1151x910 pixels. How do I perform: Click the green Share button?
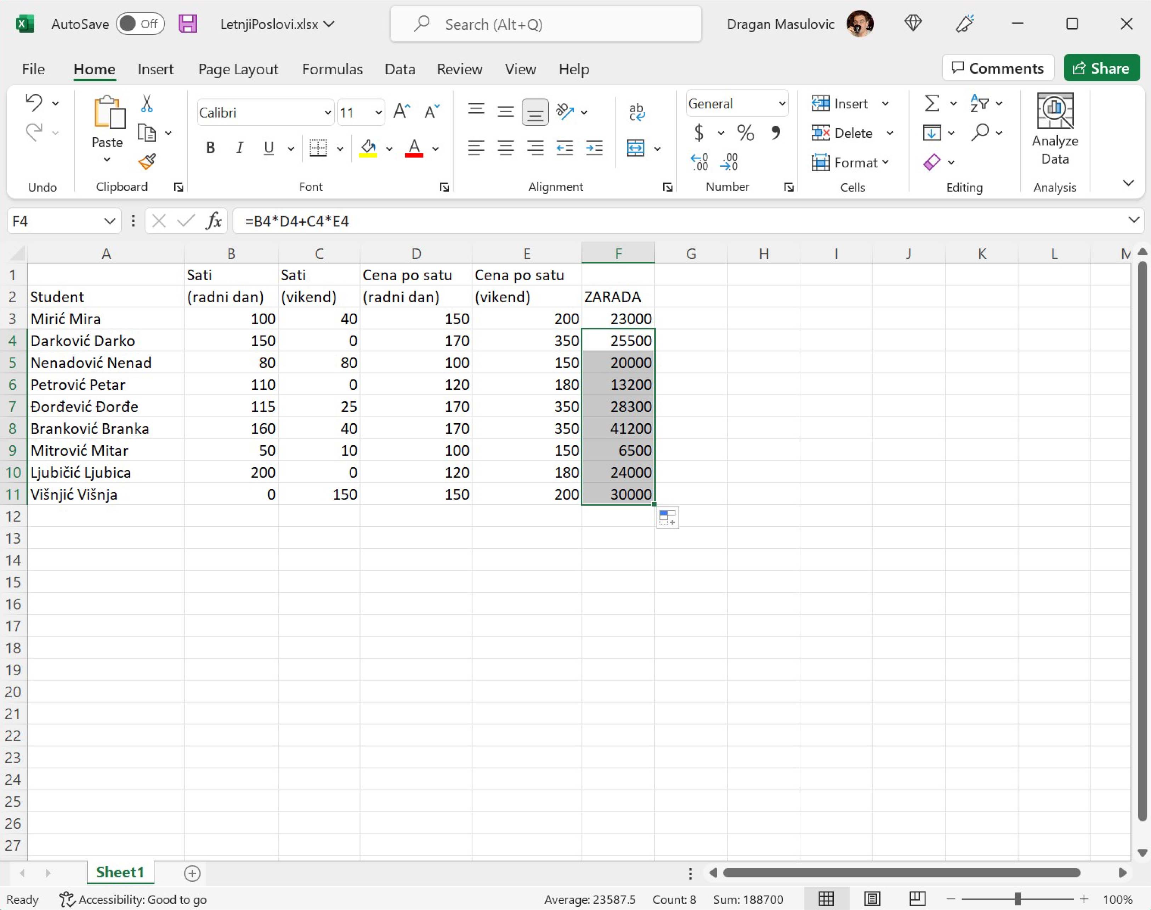pos(1101,68)
